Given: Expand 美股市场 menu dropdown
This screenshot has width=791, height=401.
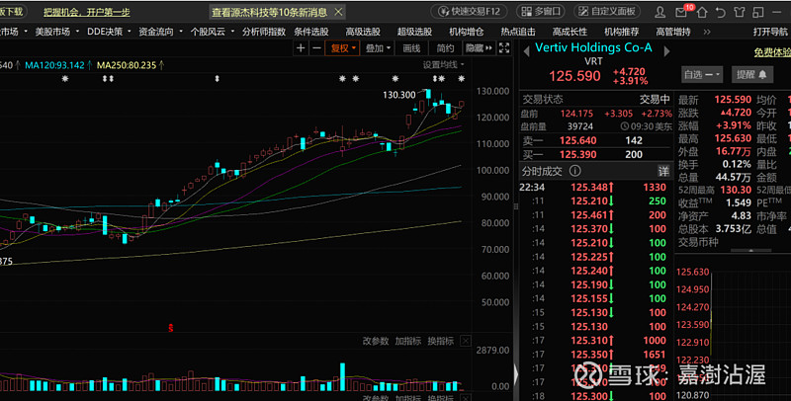Looking at the screenshot, I should 57,32.
